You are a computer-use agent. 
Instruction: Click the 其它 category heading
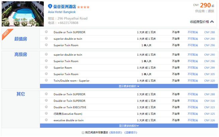pos(21,94)
